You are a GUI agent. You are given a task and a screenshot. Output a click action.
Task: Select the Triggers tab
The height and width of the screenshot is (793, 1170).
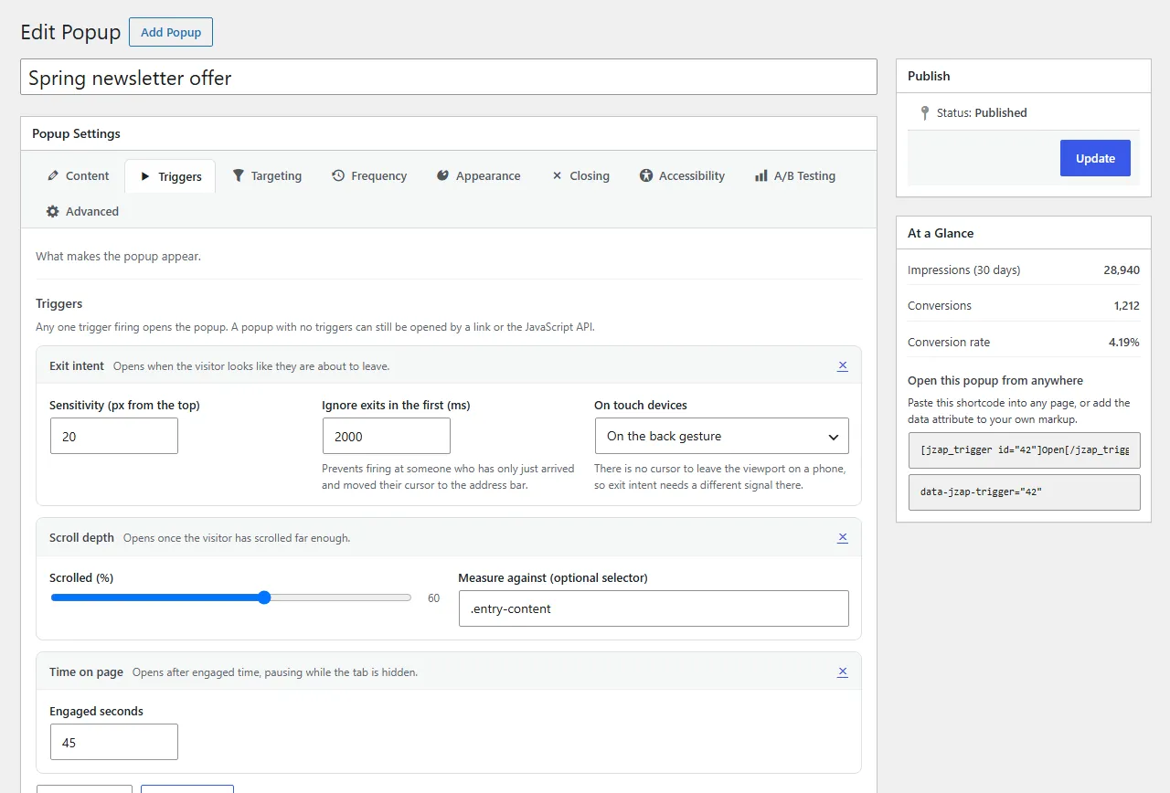(x=170, y=176)
